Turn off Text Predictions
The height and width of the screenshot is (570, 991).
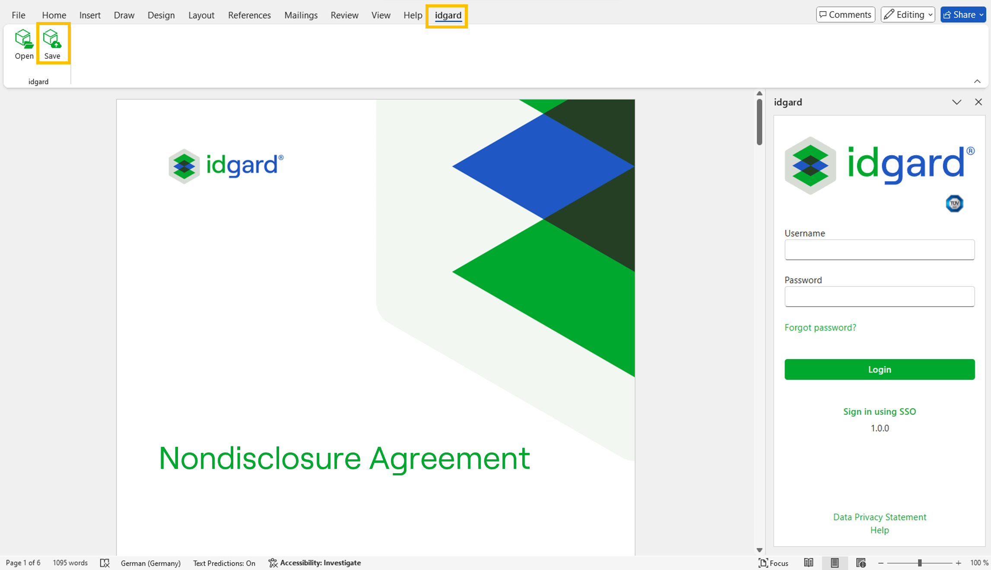click(224, 563)
